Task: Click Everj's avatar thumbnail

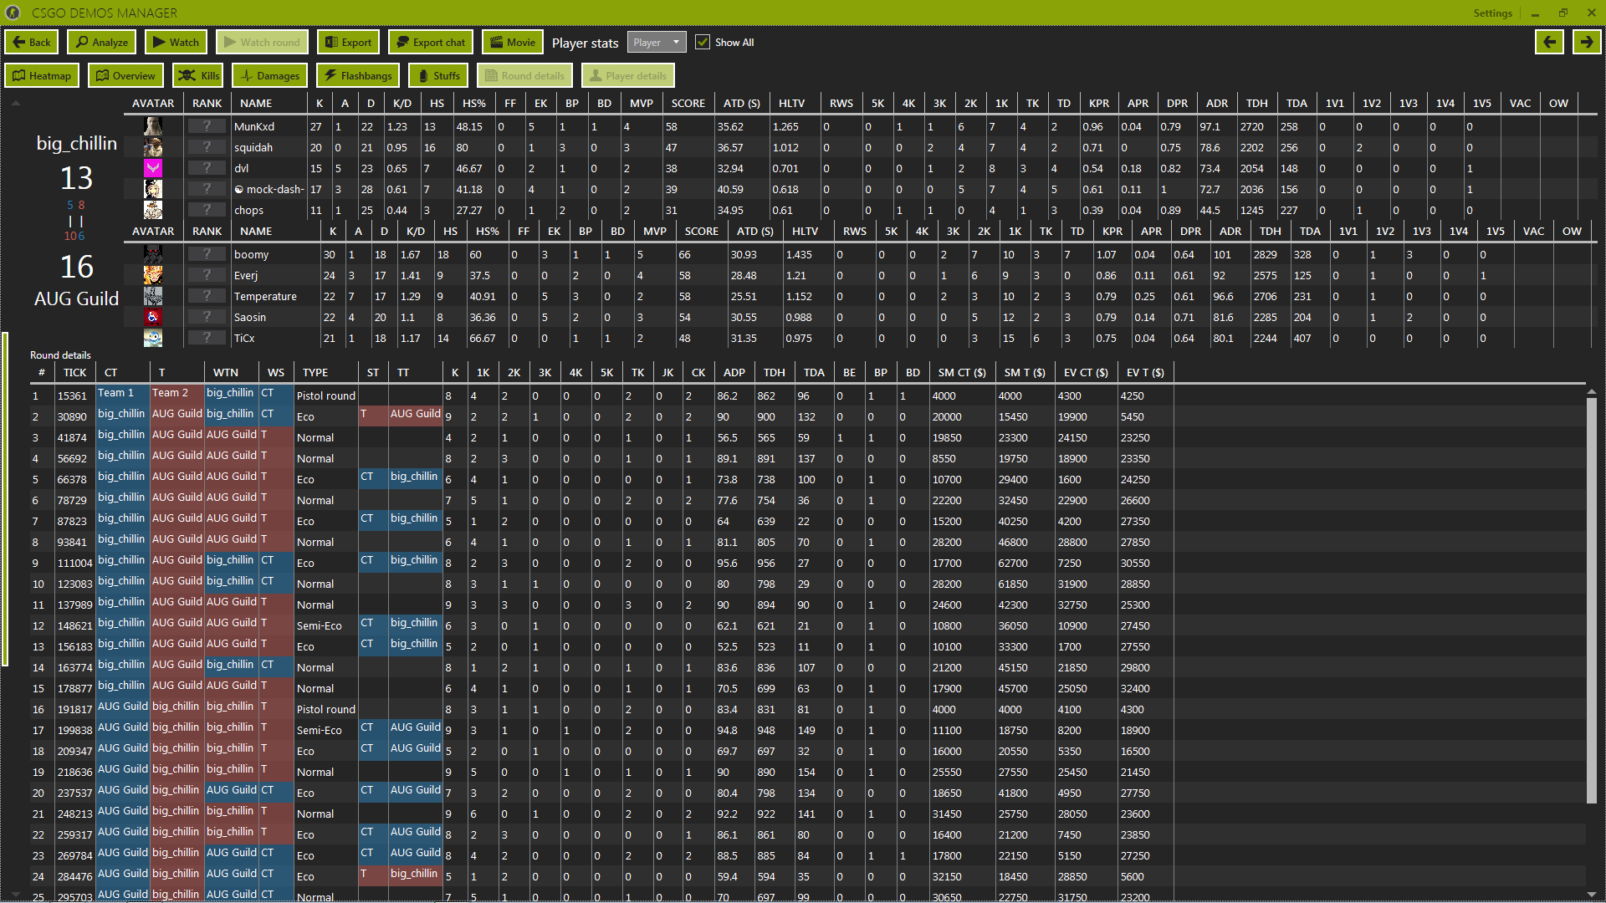Action: [153, 275]
